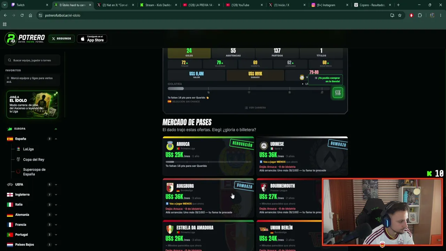Open a new browser tab
The height and width of the screenshot is (251, 446).
pyautogui.click(x=398, y=5)
